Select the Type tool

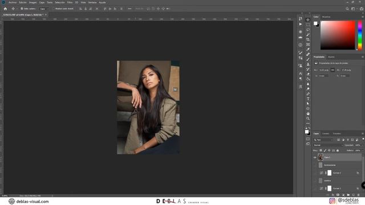(x=308, y=99)
